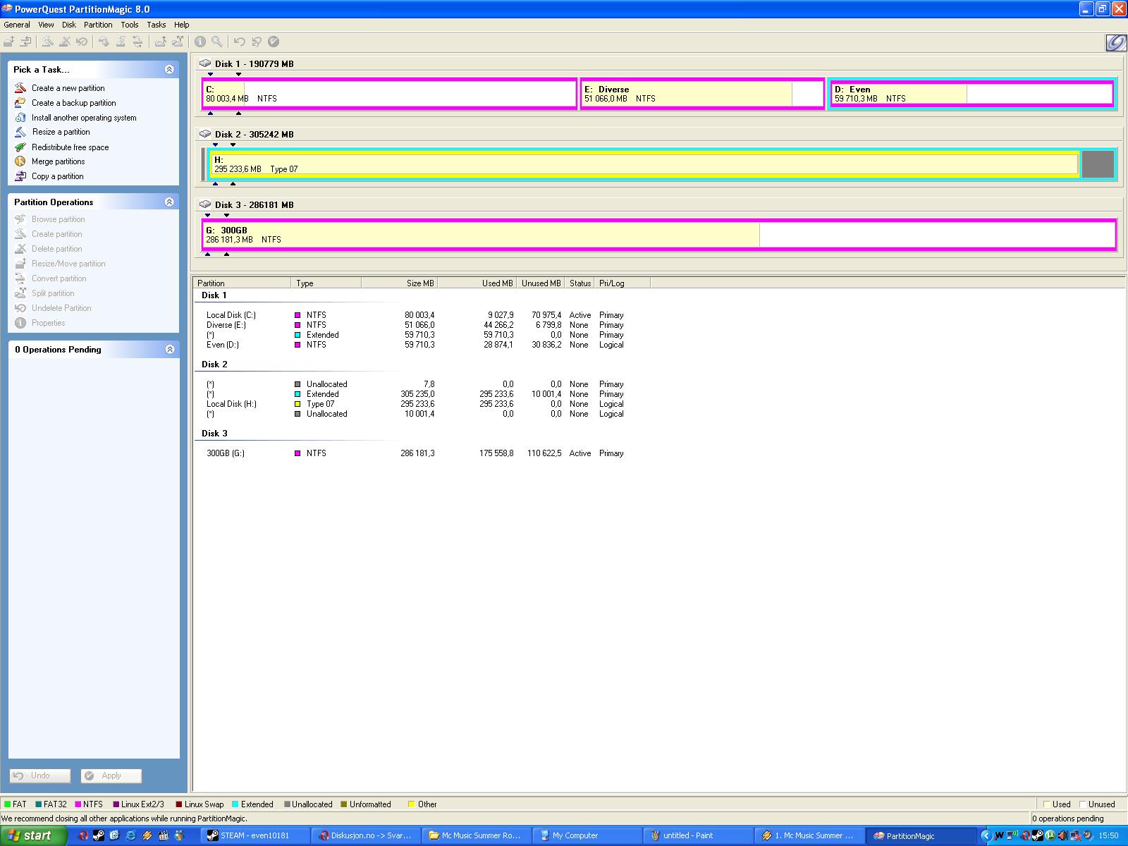Click the first toolbar icon, Resize partition
1128x846 pixels.
(x=9, y=42)
